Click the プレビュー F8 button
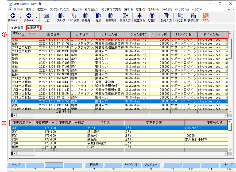 click(x=151, y=165)
